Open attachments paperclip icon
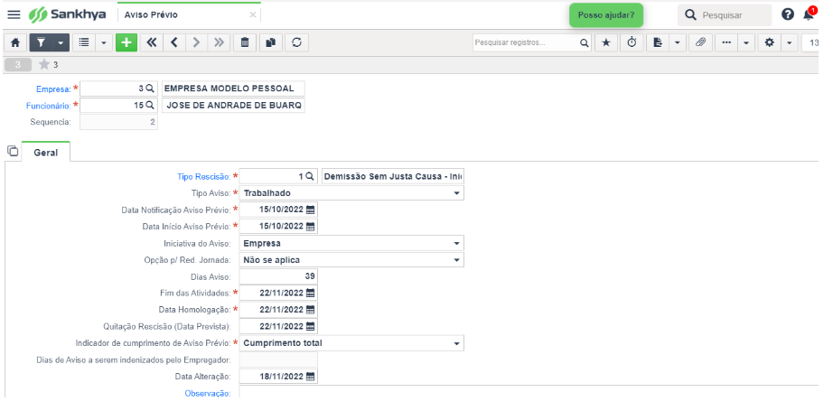This screenshot has width=833, height=420. click(x=701, y=42)
